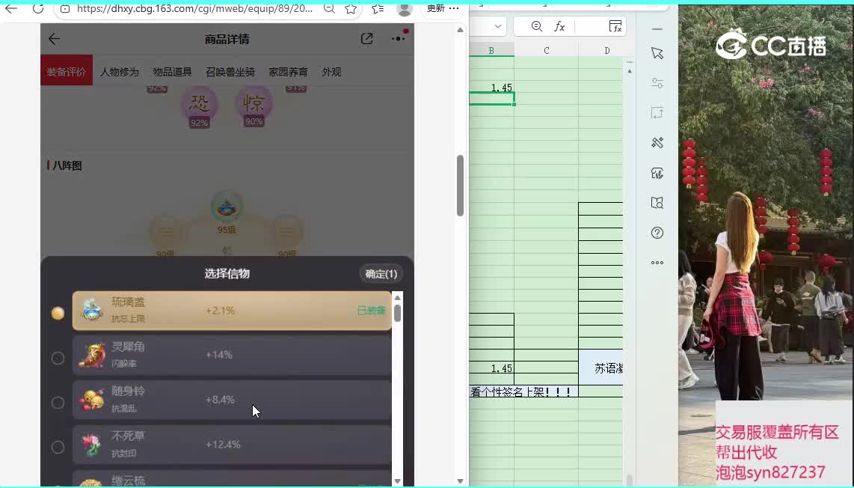Select column C header in spreadsheet
Viewport: 854px width, 488px height.
547,50
